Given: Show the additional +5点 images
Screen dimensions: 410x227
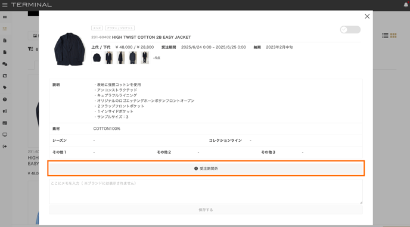Looking at the screenshot, I should [x=156, y=58].
